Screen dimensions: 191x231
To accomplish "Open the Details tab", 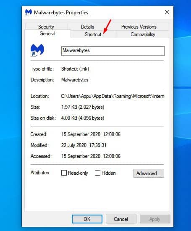I will (x=88, y=26).
